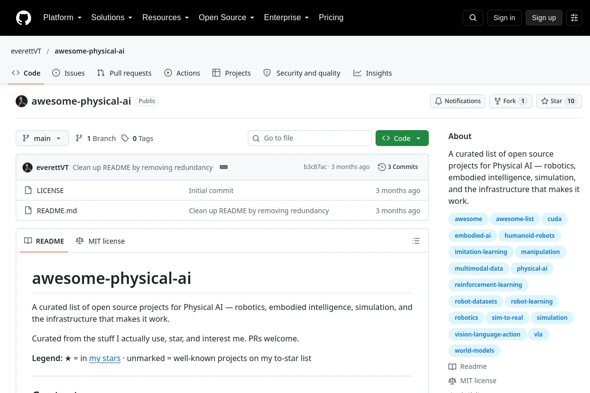Switch to the Code tab
The height and width of the screenshot is (393, 590).
27,73
